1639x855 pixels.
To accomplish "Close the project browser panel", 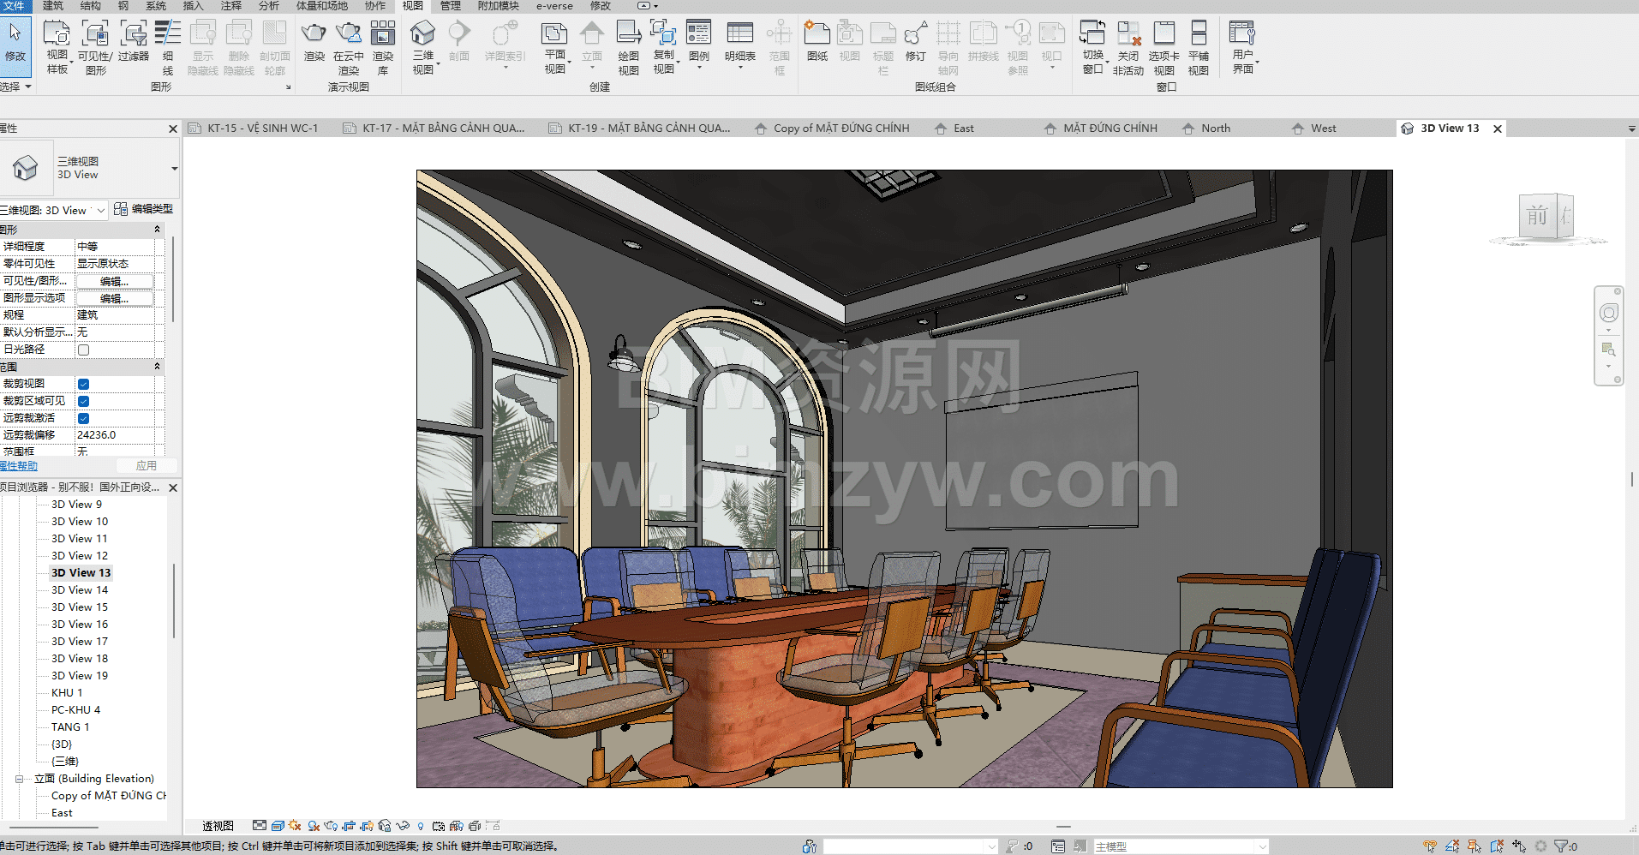I will point(173,487).
